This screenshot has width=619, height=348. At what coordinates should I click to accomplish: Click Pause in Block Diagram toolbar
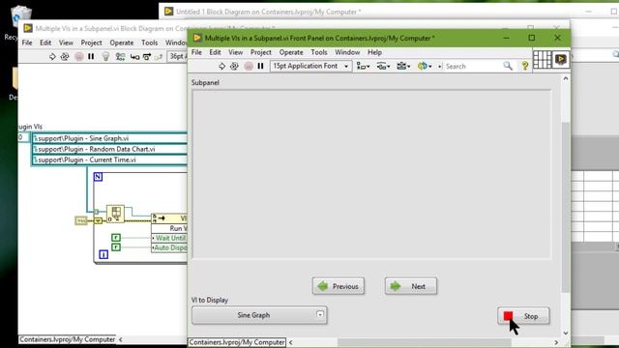tap(91, 57)
